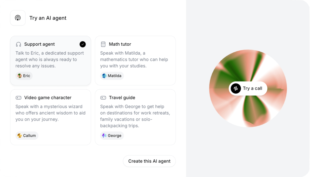
Task: Click the game controller icon on Video game character
Action: [x=18, y=98]
